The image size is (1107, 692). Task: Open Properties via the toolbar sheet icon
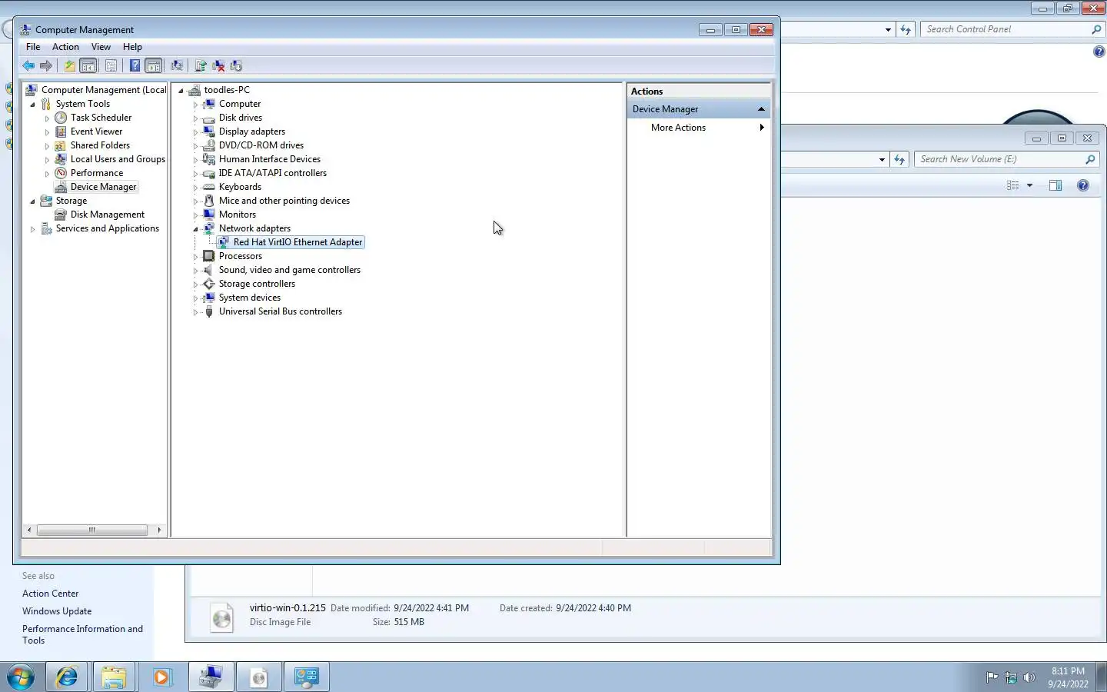111,66
